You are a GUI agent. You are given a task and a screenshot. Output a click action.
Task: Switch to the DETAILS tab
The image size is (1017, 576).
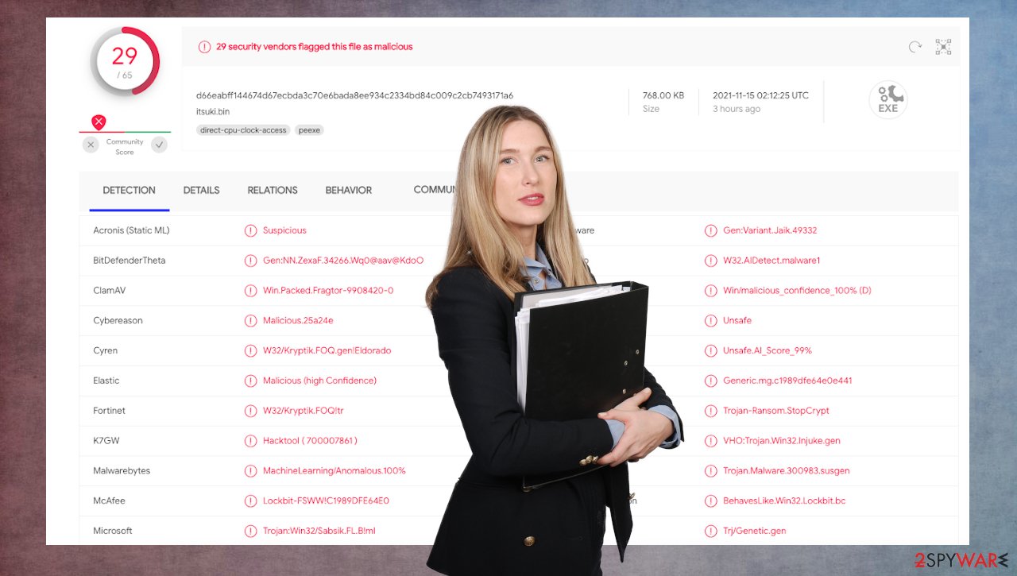click(201, 191)
